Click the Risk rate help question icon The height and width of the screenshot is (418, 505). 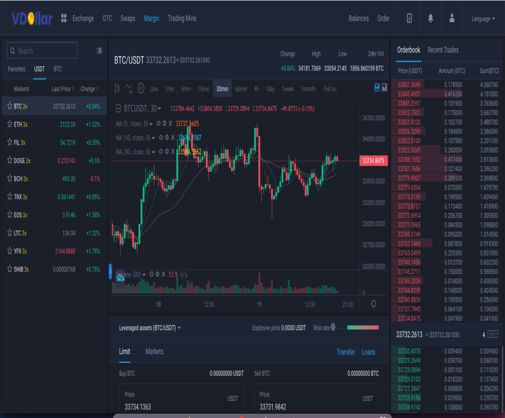[x=333, y=327]
